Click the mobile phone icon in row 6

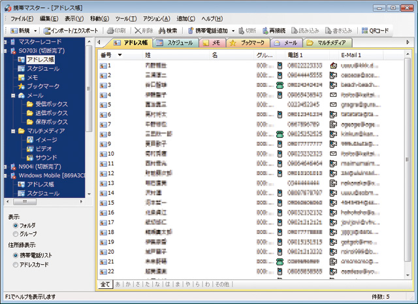280,114
